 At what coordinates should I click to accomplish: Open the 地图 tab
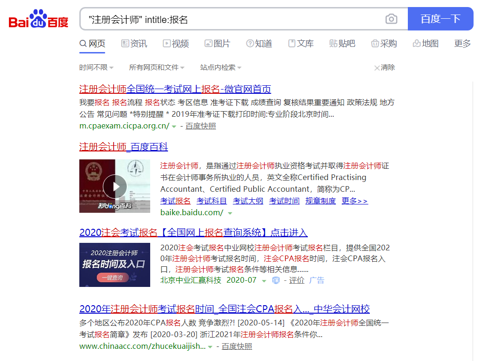click(425, 44)
